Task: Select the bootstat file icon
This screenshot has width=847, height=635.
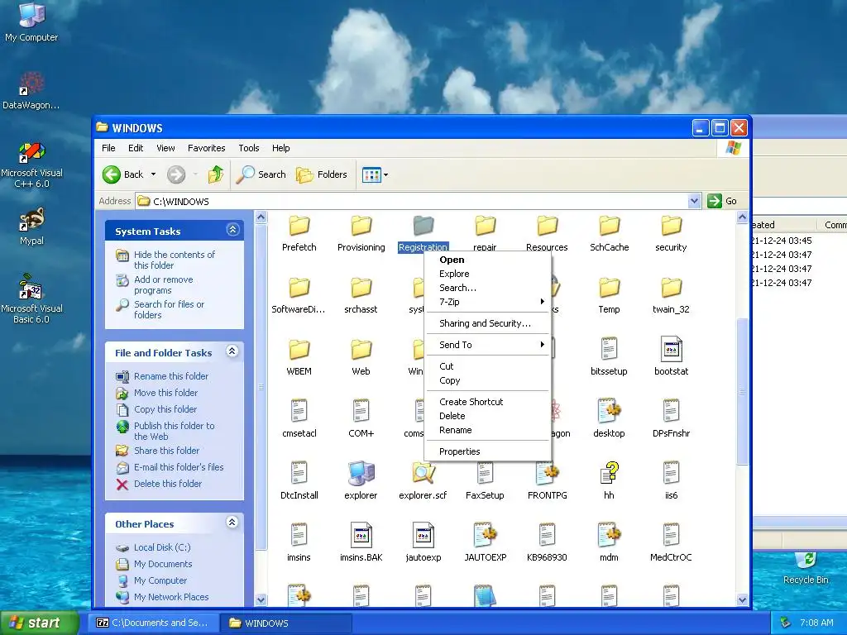Action: point(671,350)
